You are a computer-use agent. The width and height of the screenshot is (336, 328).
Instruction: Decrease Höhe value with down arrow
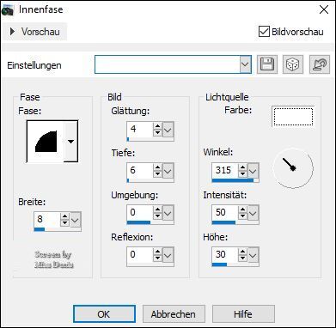[x=242, y=258]
